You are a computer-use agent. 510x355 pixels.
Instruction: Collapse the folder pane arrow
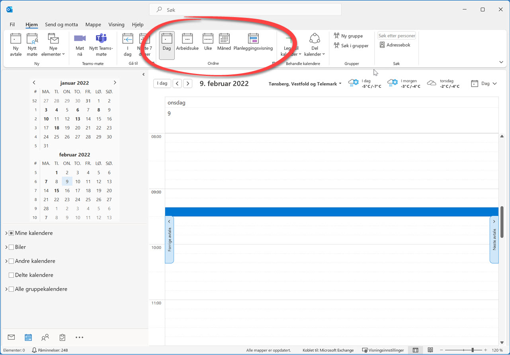[x=143, y=74]
